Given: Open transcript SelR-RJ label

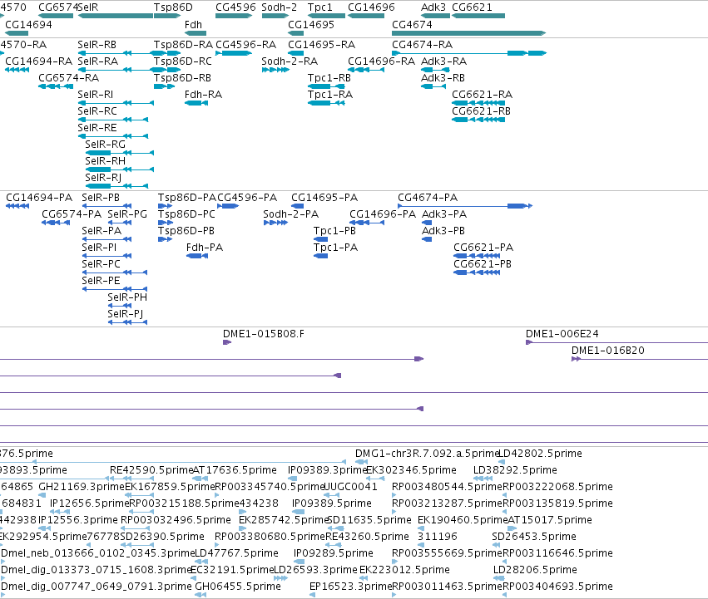Looking at the screenshot, I should [103, 178].
